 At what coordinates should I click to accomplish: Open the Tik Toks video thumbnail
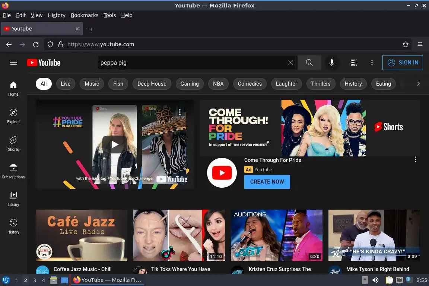click(x=179, y=235)
